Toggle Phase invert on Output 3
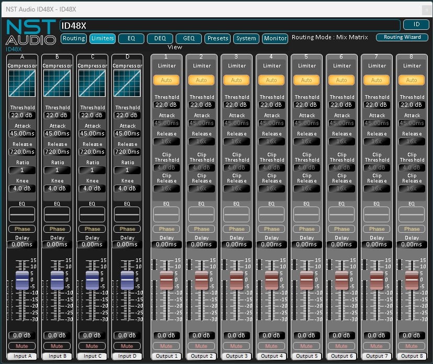Viewport: 433px width, 364px height. tap(236, 229)
